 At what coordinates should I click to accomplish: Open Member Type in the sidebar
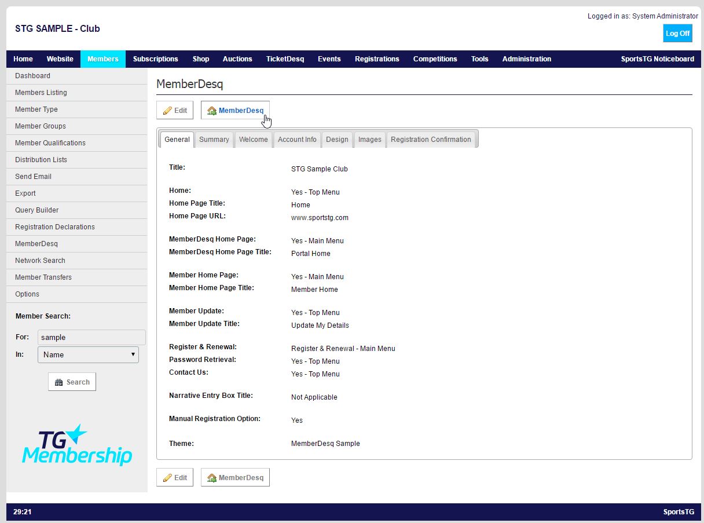pyautogui.click(x=77, y=109)
